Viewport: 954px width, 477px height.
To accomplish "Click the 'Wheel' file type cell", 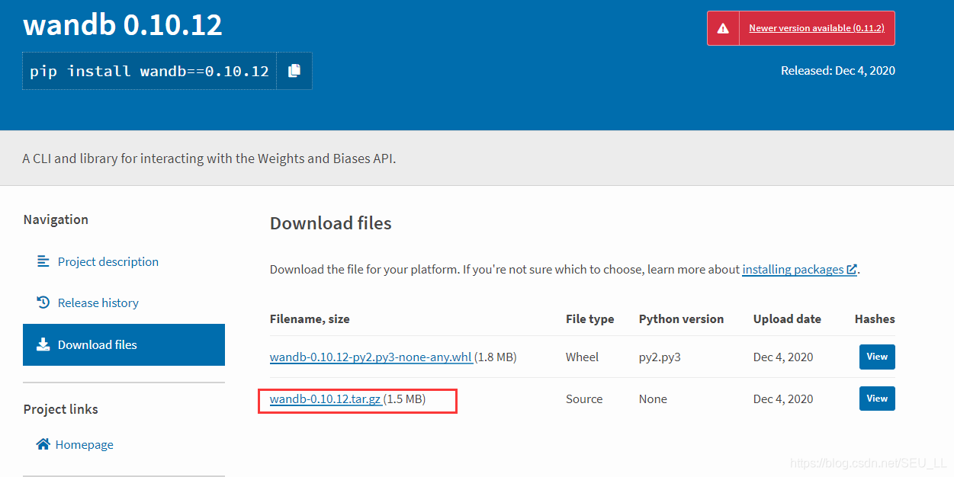I will click(582, 357).
